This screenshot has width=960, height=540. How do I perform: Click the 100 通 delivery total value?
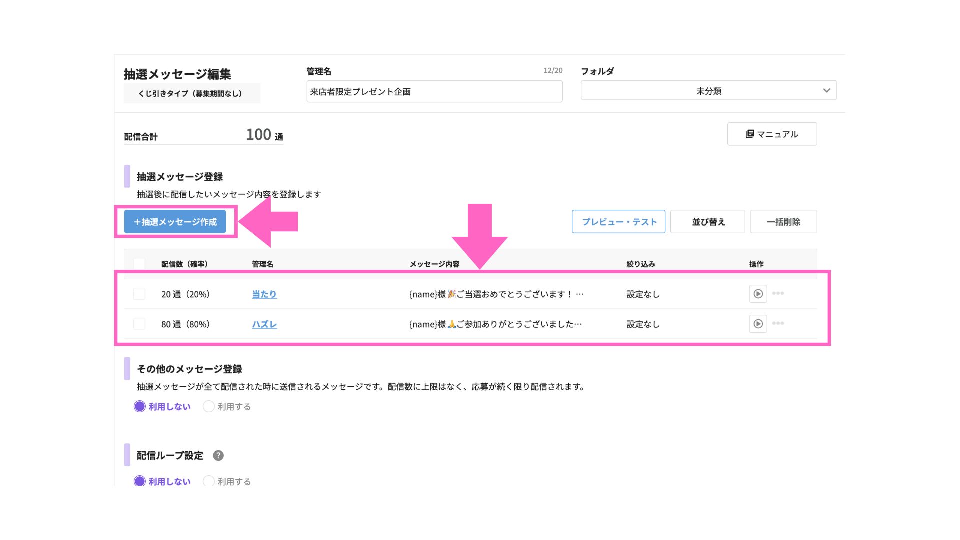(x=264, y=135)
